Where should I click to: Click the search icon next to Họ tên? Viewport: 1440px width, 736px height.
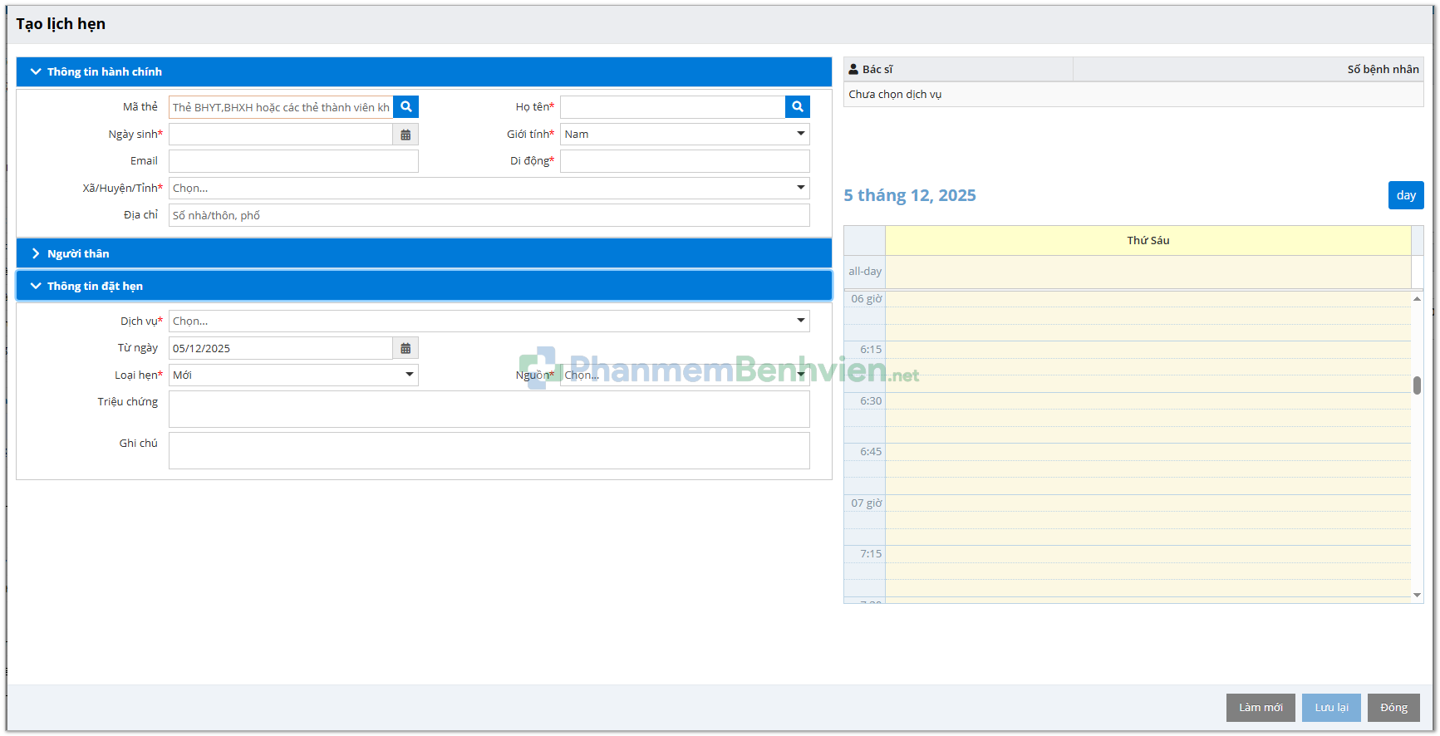pyautogui.click(x=797, y=107)
